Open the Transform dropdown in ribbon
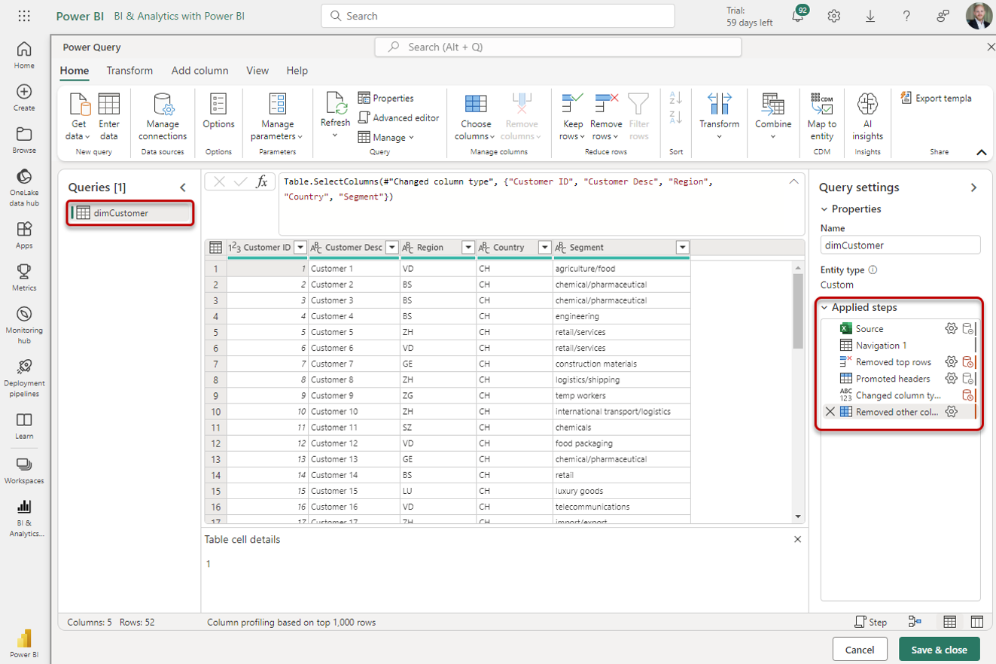Screen dimensions: 996x664 click(719, 117)
